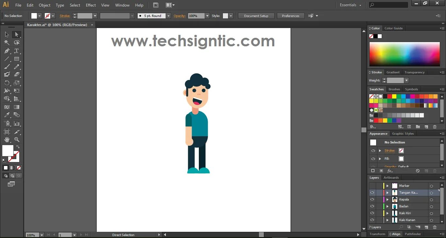Select the Eraser tool
Screen dimensions: 446x238
(x=16, y=75)
